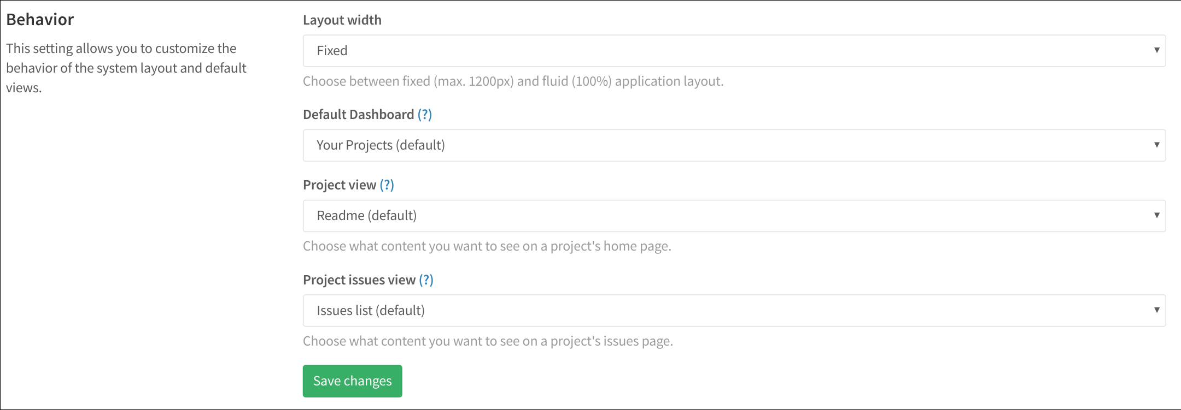1181x410 pixels.
Task: Click the Project view dropdown arrow
Action: (1156, 215)
